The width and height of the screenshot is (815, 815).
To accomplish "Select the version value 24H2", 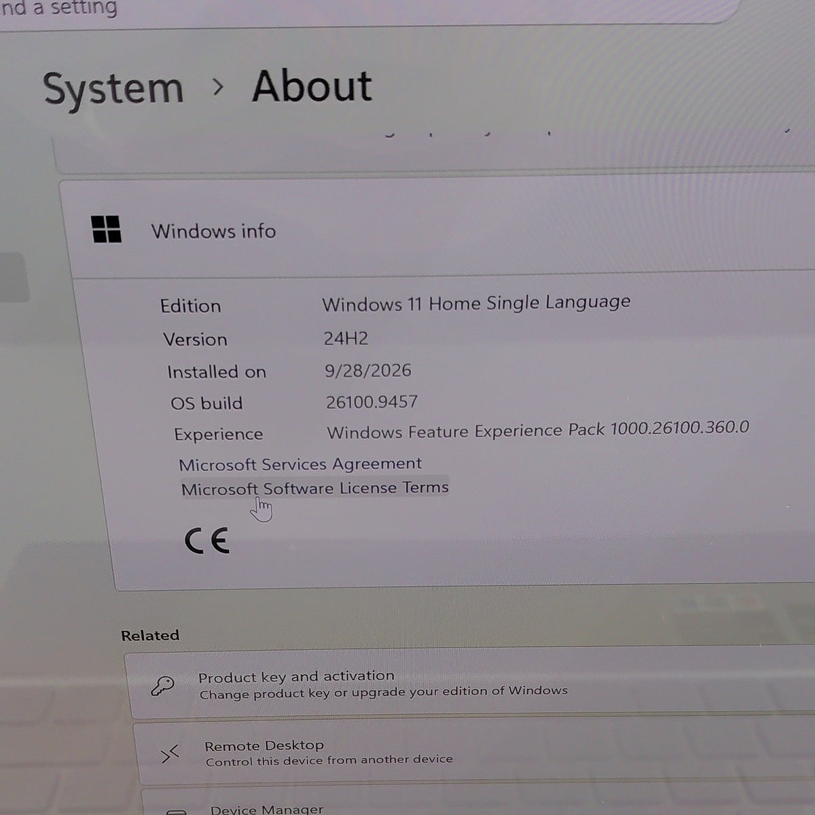I will (x=346, y=338).
